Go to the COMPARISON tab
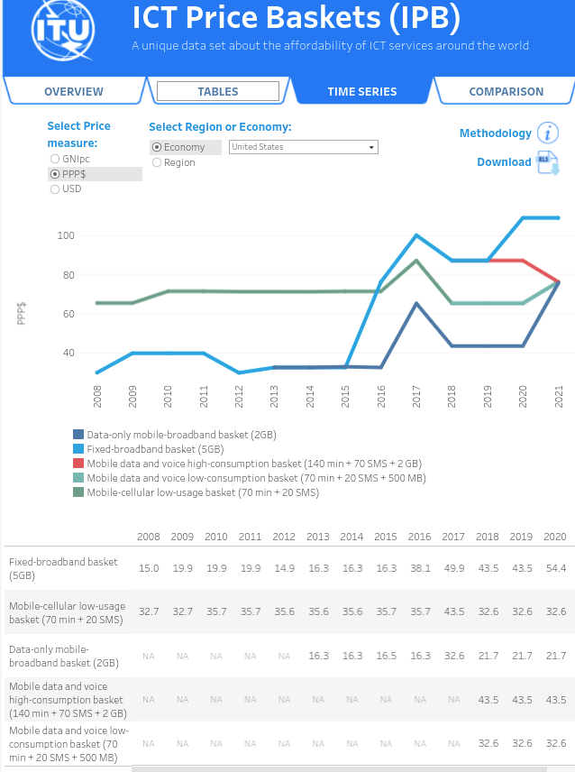This screenshot has width=575, height=772. click(x=507, y=92)
